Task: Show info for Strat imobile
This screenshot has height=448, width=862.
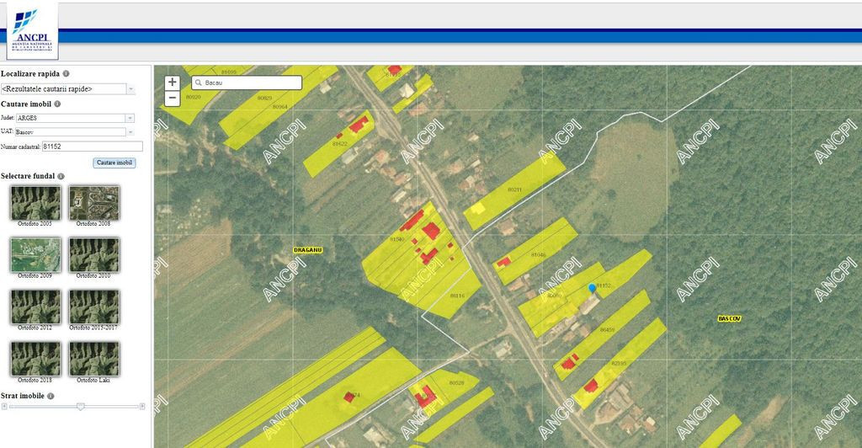Action: (x=51, y=395)
